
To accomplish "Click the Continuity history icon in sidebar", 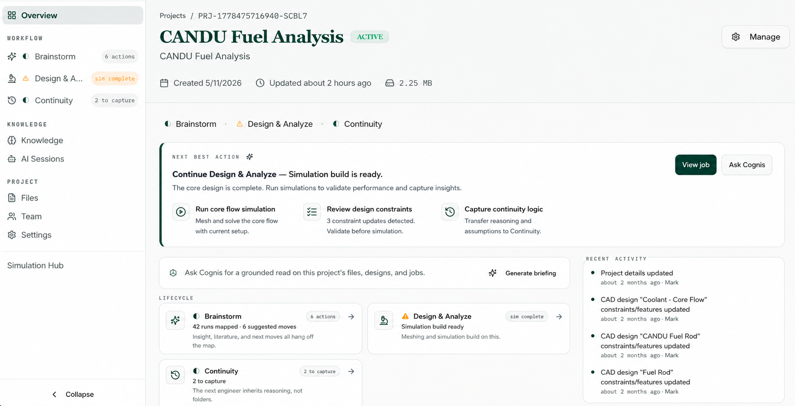I will [x=12, y=100].
